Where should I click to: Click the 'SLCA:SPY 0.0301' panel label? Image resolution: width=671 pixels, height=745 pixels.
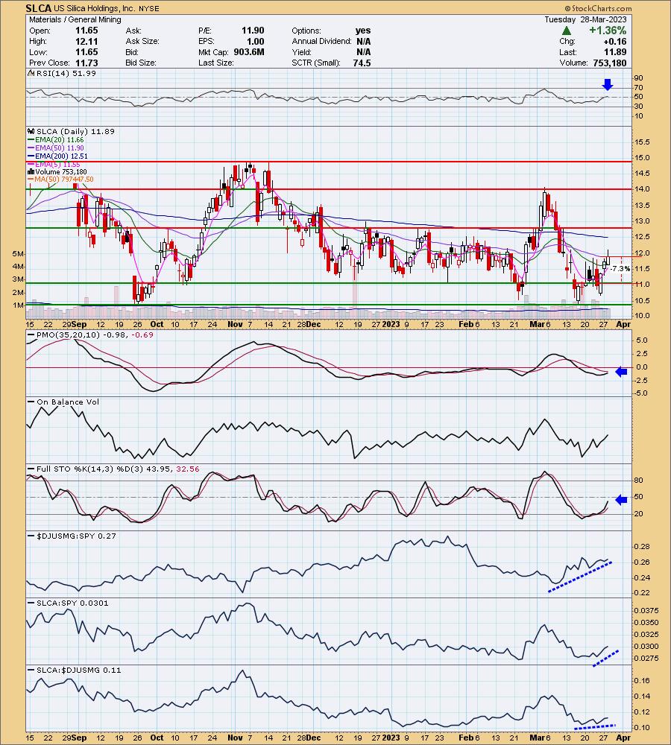pyautogui.click(x=72, y=603)
